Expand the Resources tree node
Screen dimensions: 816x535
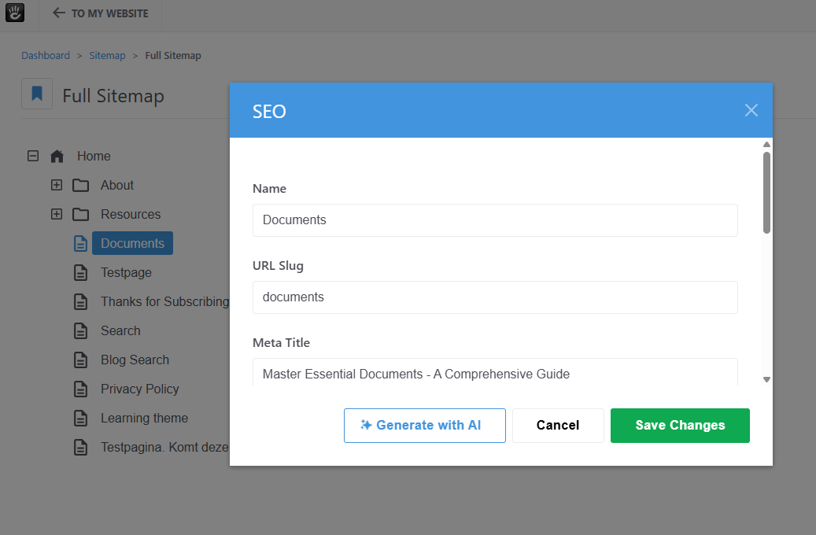(56, 214)
